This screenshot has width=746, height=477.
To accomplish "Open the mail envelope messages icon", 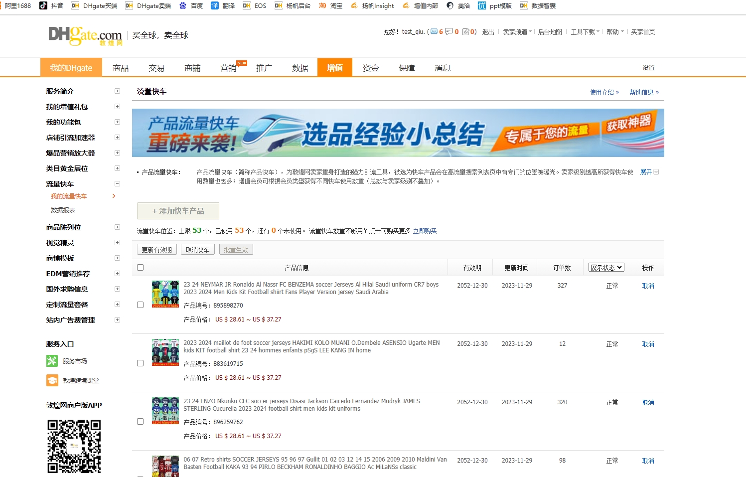I will coord(434,32).
